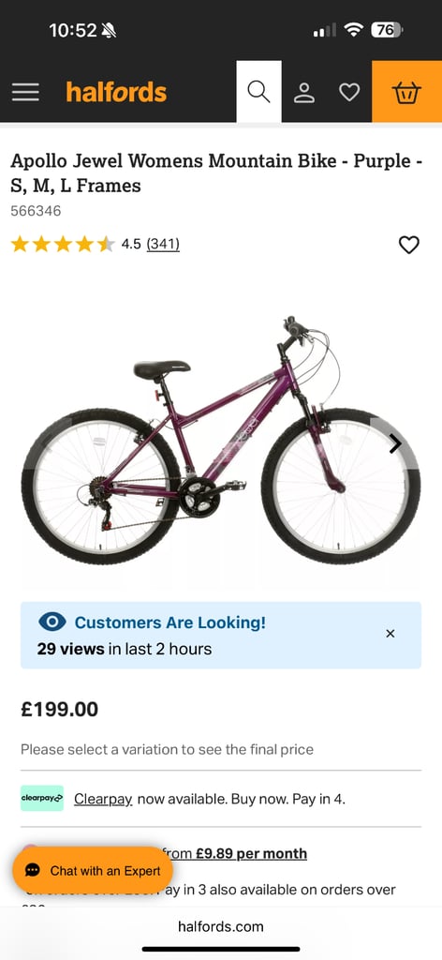Tap the clearpay logo badge
The width and height of the screenshot is (442, 960).
click(x=42, y=799)
